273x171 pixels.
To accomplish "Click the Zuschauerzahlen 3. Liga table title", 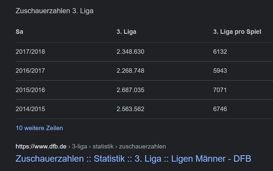I will pyautogui.click(x=55, y=11).
